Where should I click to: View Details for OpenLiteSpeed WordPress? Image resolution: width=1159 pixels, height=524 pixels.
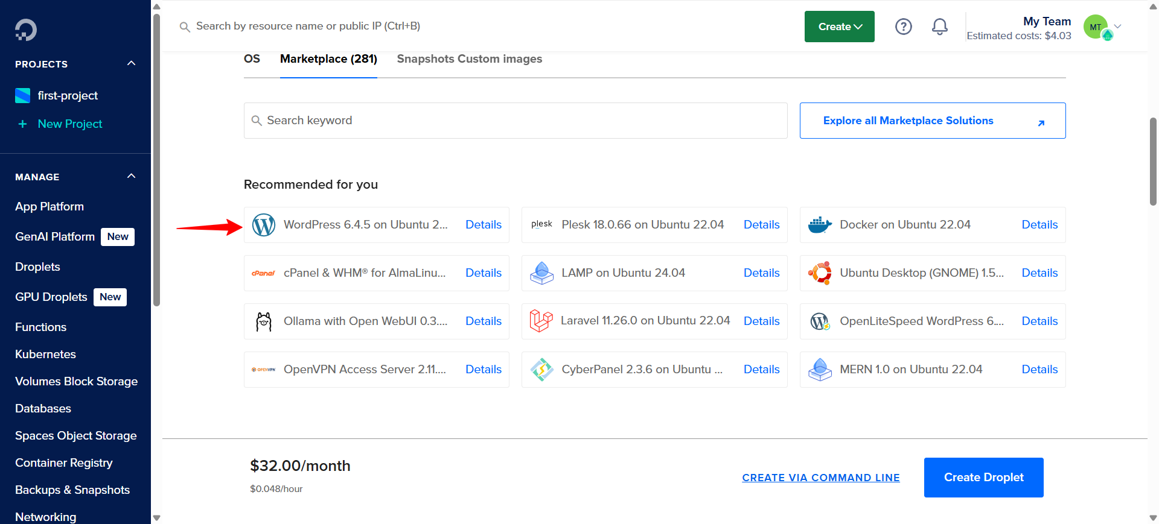pos(1039,321)
